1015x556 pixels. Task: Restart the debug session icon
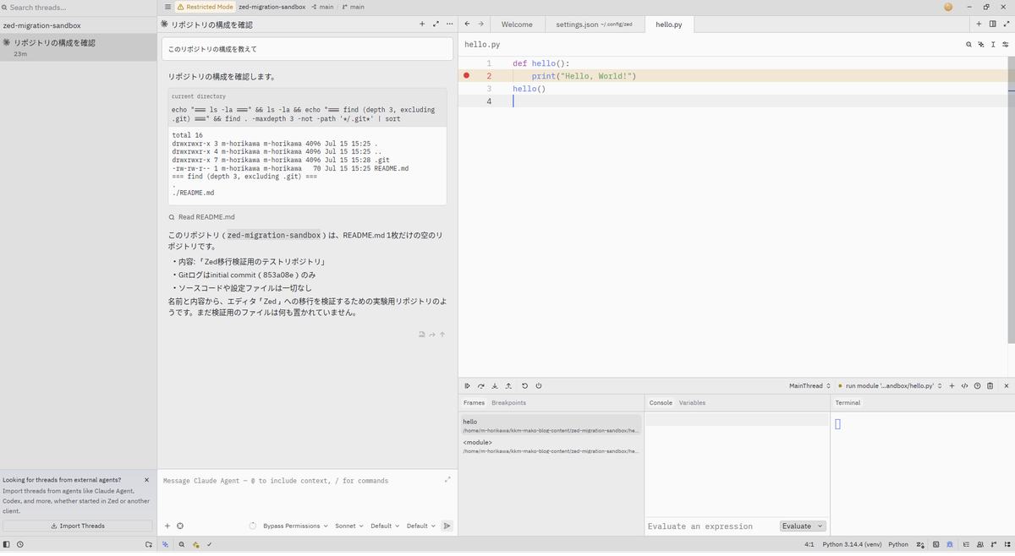coord(524,385)
